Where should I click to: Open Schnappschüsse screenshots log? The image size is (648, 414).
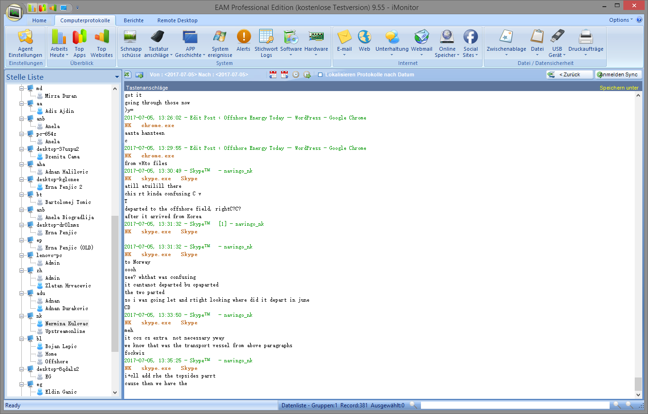[131, 44]
